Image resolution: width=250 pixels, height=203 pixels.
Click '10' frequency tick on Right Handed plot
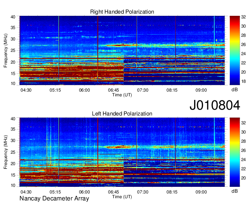coord(13,83)
